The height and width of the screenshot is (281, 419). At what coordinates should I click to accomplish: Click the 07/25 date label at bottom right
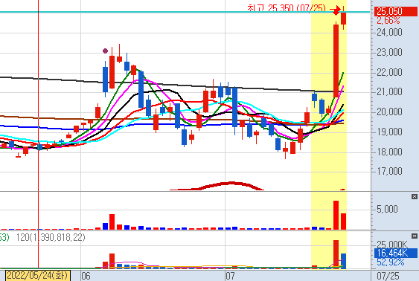point(388,276)
